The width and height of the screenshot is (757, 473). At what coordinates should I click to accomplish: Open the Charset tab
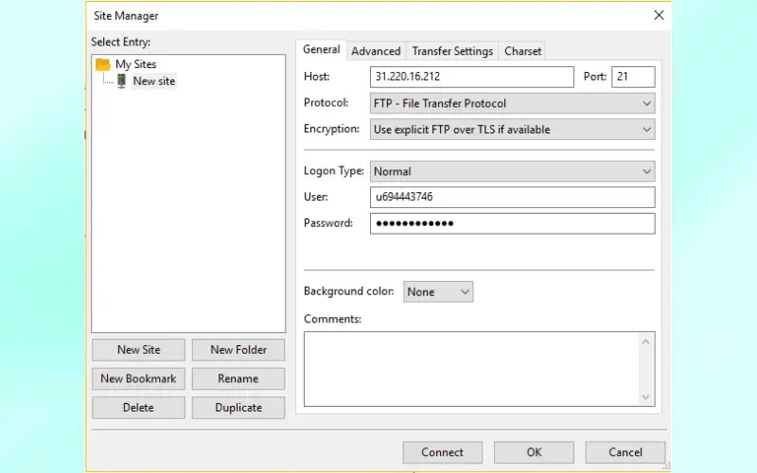pos(523,51)
